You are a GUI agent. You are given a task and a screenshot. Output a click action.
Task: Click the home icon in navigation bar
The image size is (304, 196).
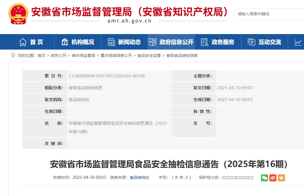[x=23, y=42]
